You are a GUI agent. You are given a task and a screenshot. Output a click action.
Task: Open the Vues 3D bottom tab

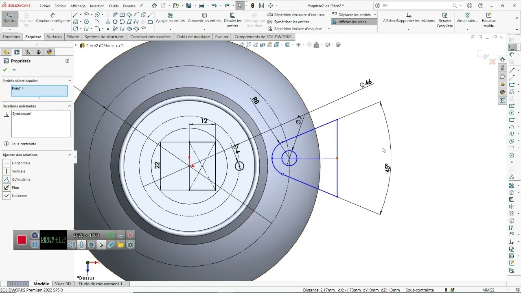[63, 284]
